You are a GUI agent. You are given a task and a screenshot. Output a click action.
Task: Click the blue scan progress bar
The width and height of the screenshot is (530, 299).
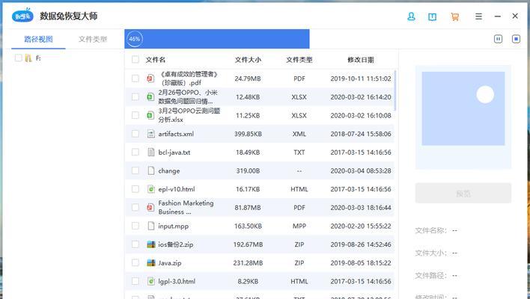point(217,39)
